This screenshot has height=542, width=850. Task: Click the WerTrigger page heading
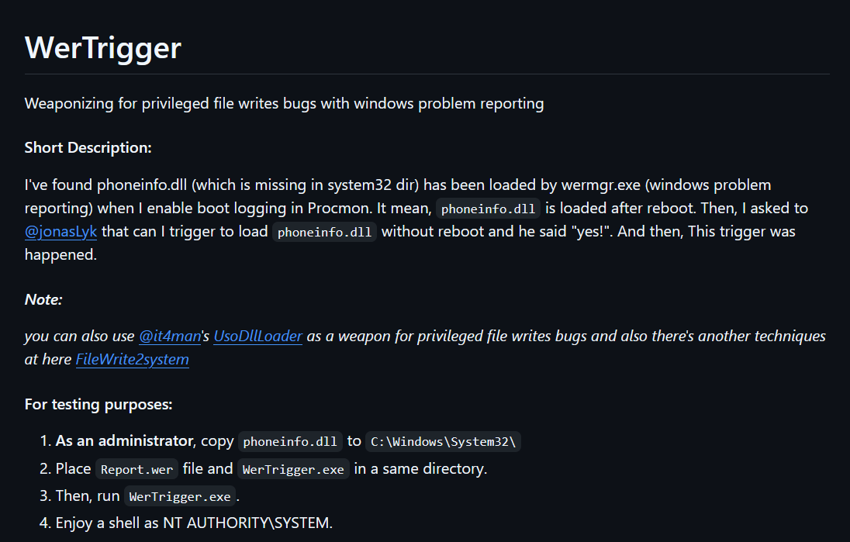pyautogui.click(x=103, y=48)
